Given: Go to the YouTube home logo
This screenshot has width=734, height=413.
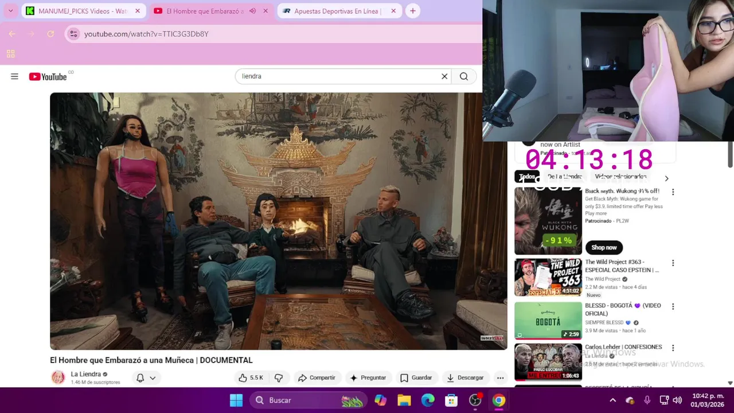Looking at the screenshot, I should coord(48,76).
